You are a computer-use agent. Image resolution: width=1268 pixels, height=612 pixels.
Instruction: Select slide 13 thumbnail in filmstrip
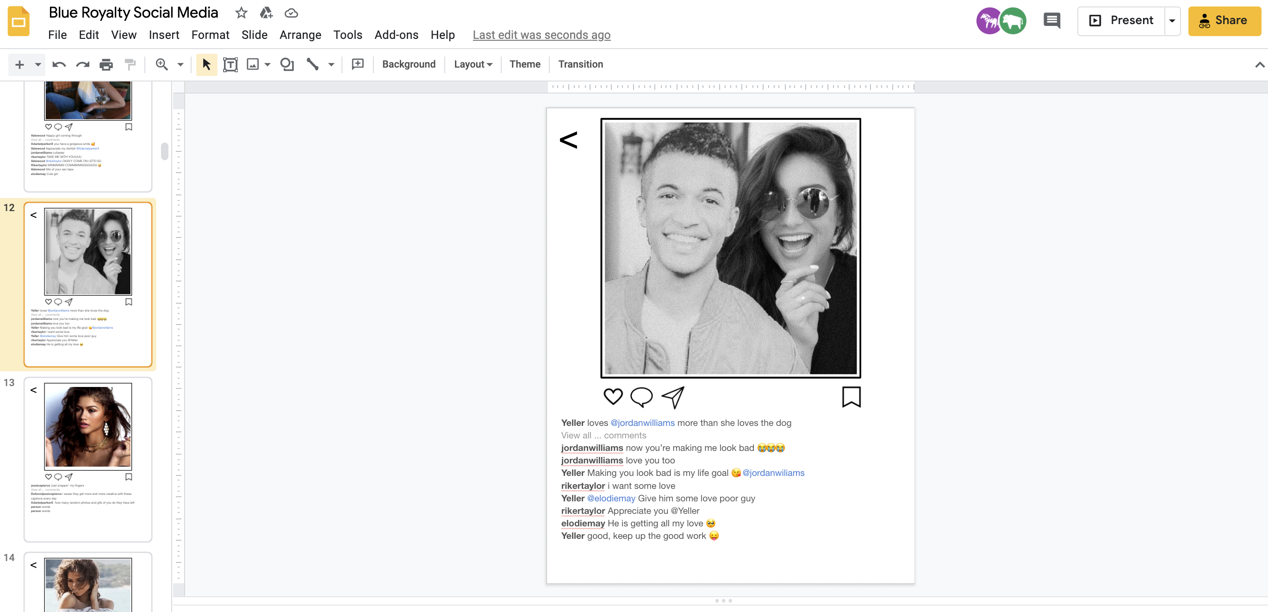[87, 459]
